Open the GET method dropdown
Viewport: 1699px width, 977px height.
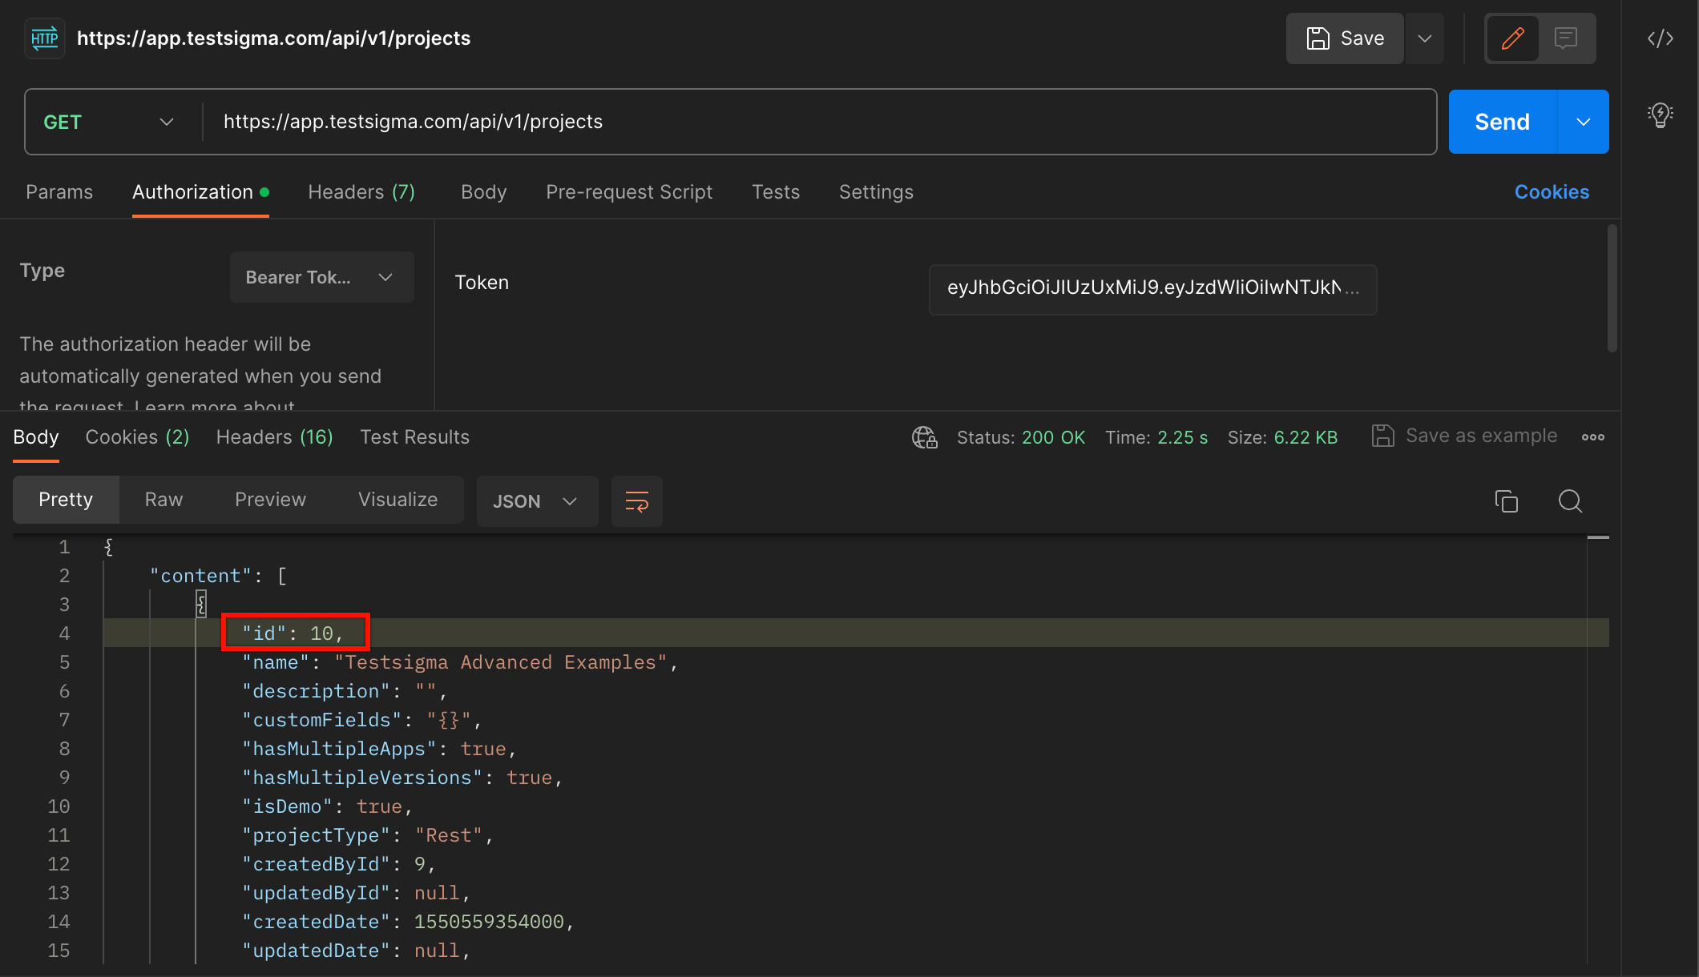pos(110,122)
